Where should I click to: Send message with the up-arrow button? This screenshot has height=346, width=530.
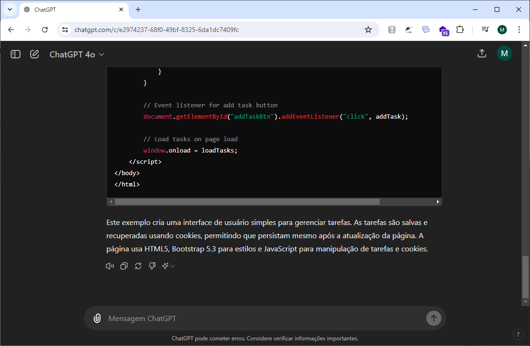coord(434,318)
